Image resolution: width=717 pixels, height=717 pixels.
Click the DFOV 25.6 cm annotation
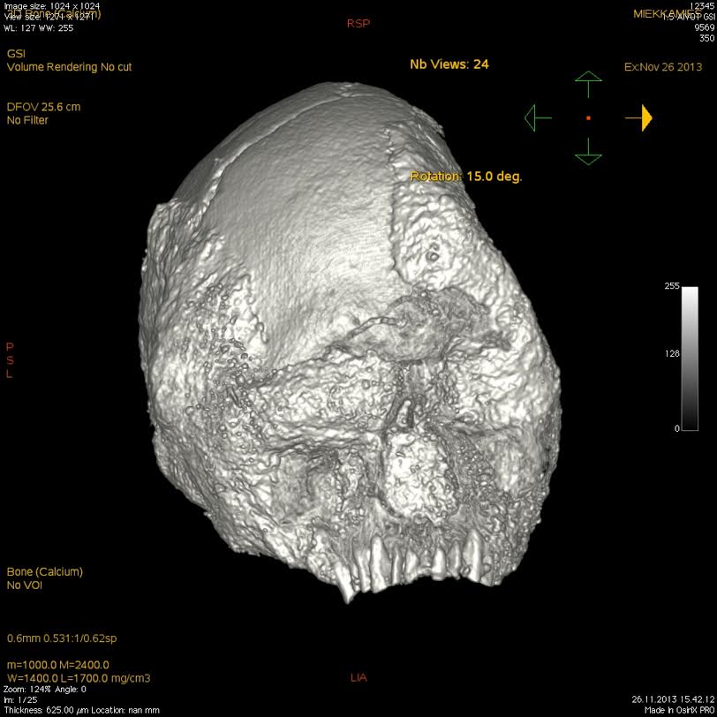(x=43, y=107)
